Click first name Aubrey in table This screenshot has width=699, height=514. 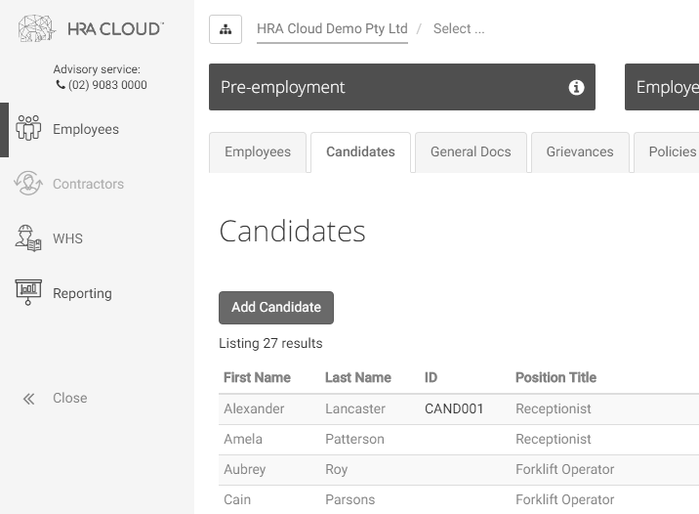[245, 469]
